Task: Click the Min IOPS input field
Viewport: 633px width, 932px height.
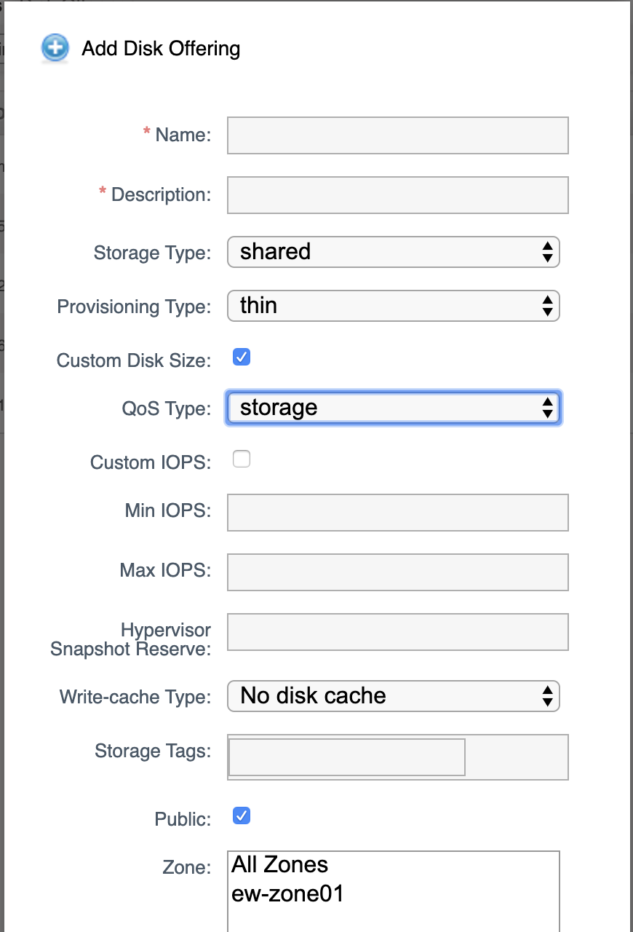Action: pos(397,513)
